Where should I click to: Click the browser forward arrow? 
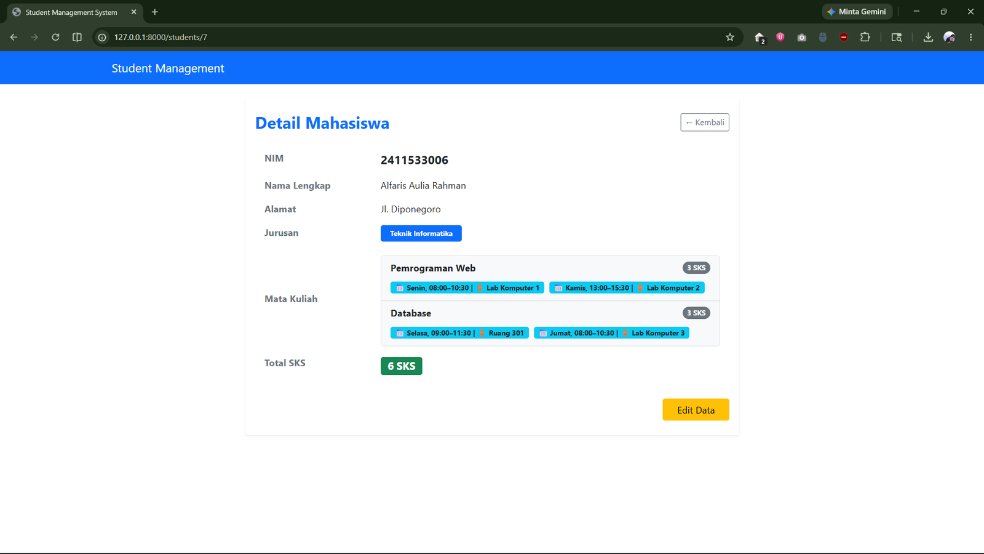pyautogui.click(x=34, y=37)
